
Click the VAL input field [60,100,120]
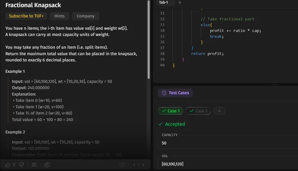click(x=228, y=164)
